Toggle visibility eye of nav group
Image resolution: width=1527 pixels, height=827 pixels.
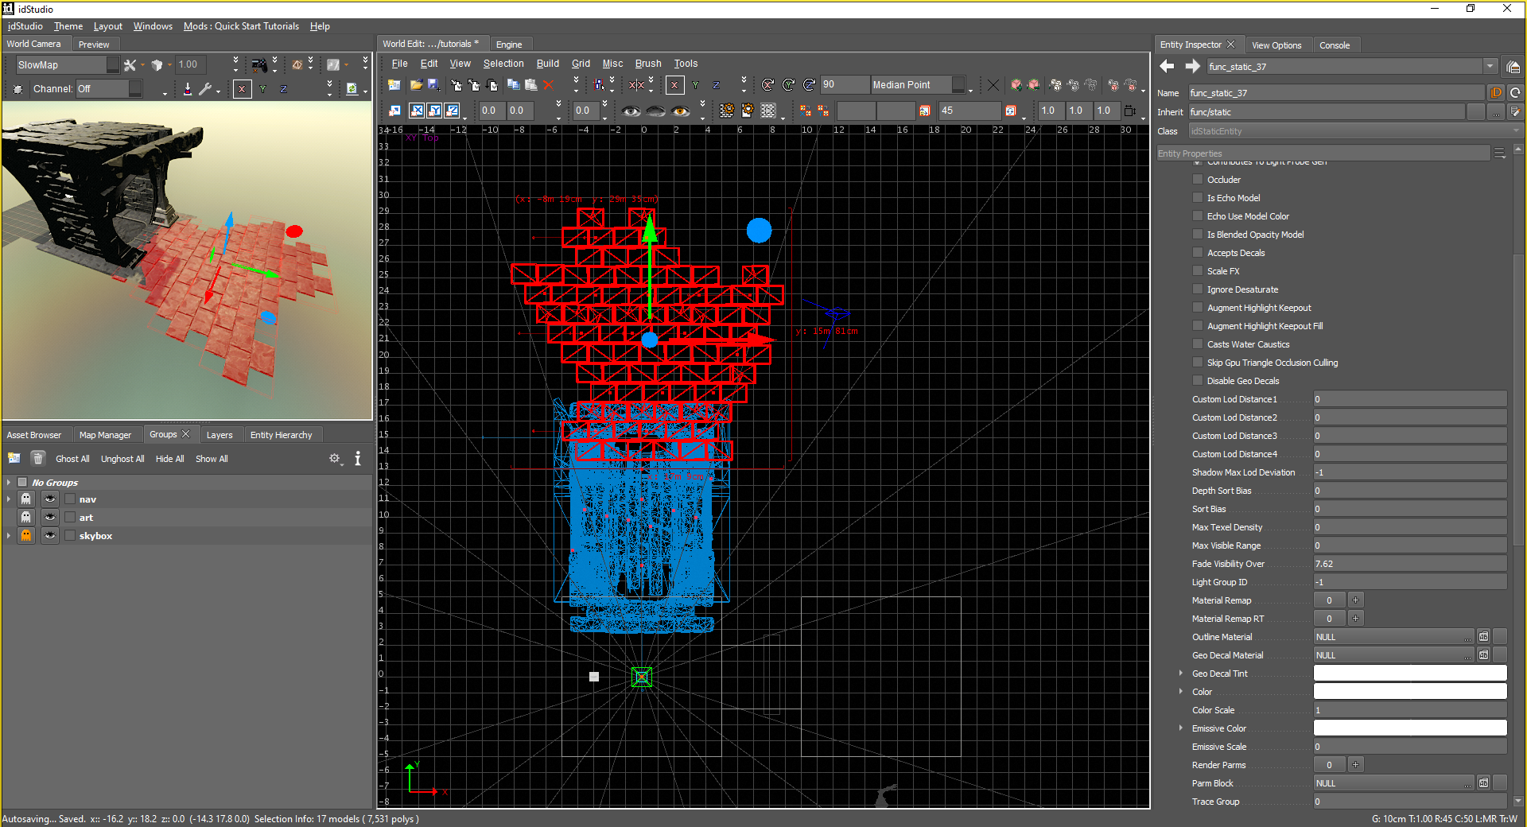pyautogui.click(x=50, y=499)
